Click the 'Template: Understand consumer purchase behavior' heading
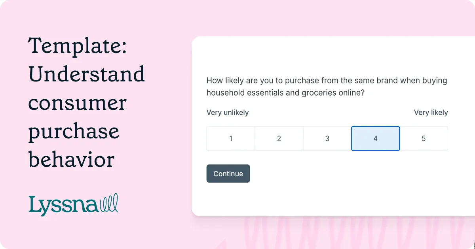The width and height of the screenshot is (475, 249). point(87,103)
